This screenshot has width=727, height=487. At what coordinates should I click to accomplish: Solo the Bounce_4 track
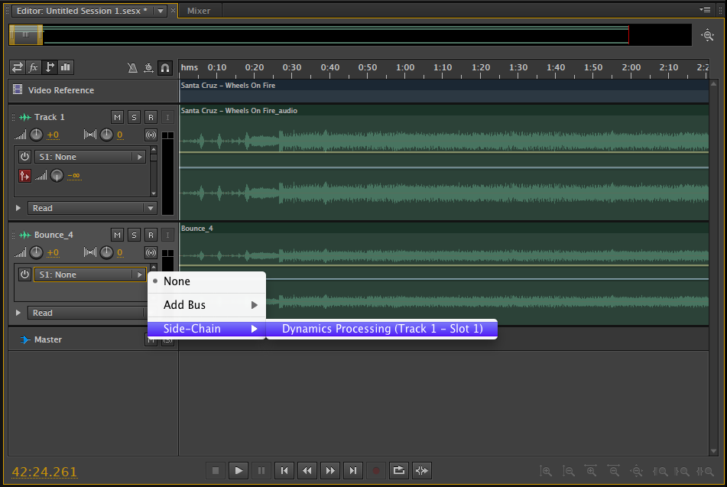click(134, 235)
